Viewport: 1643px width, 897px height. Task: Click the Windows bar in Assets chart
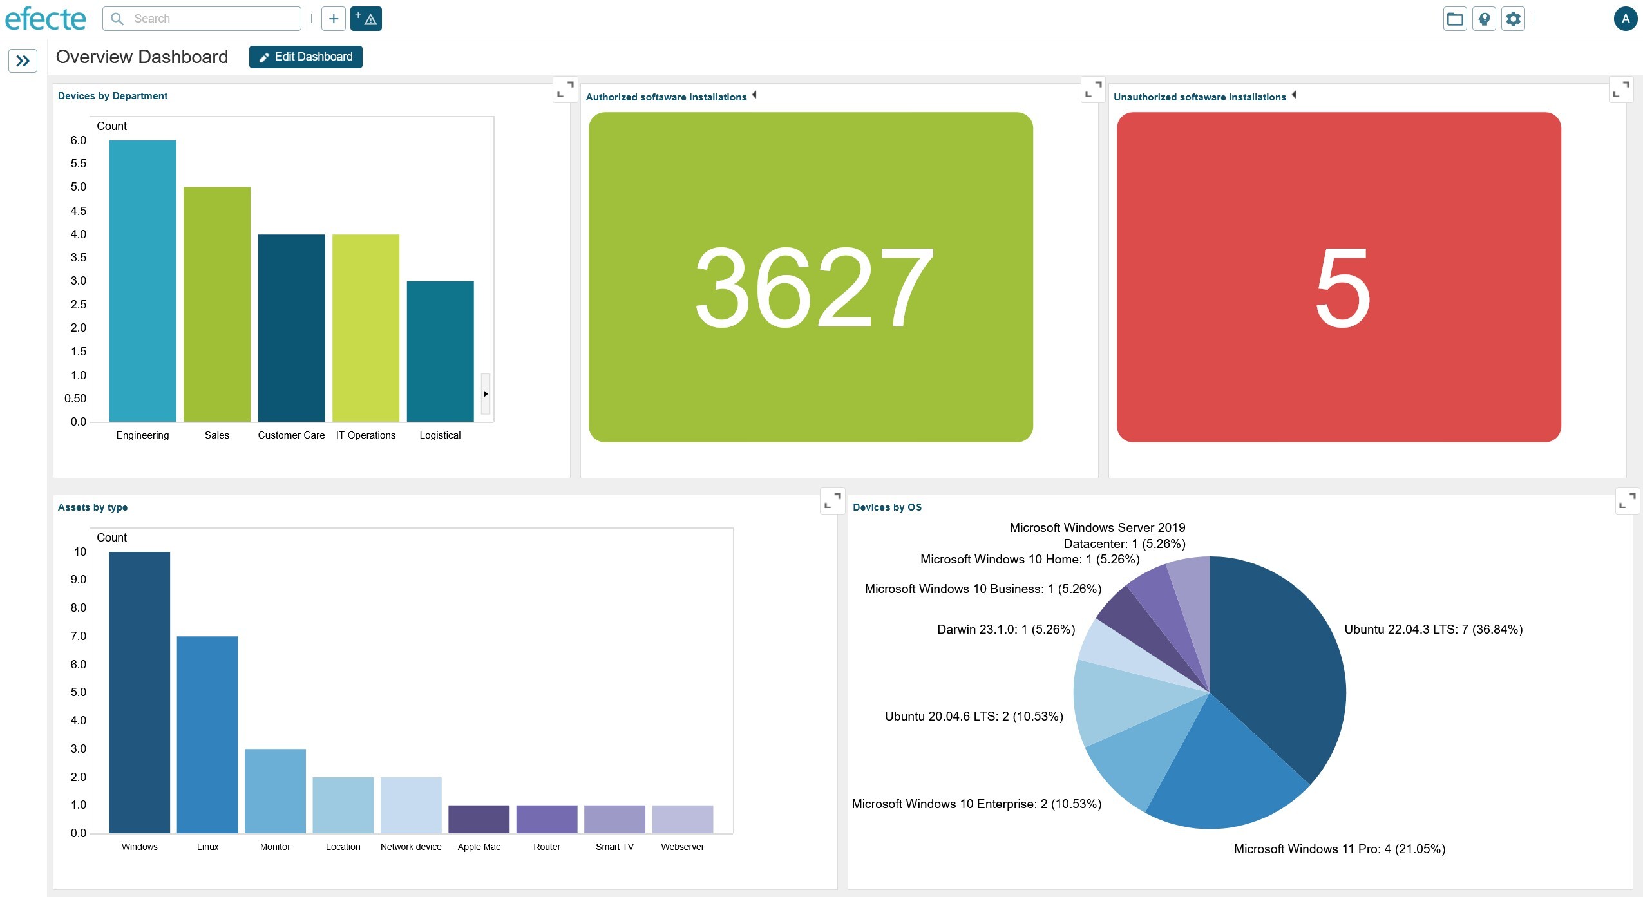point(139,692)
